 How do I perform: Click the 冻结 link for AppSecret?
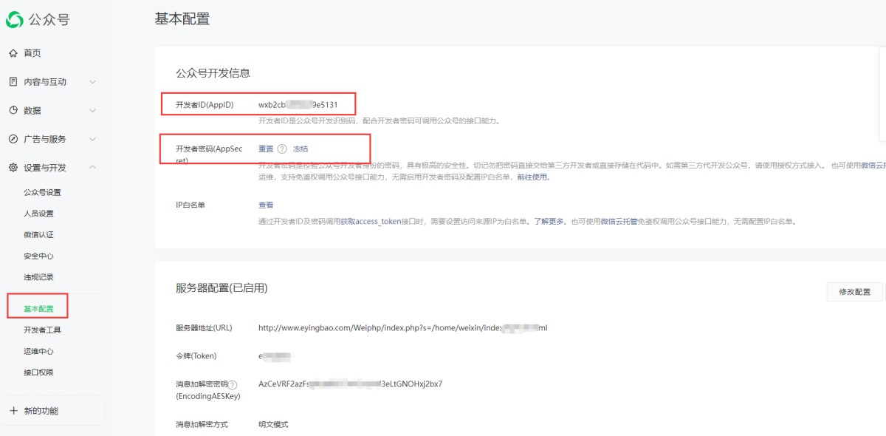[301, 149]
